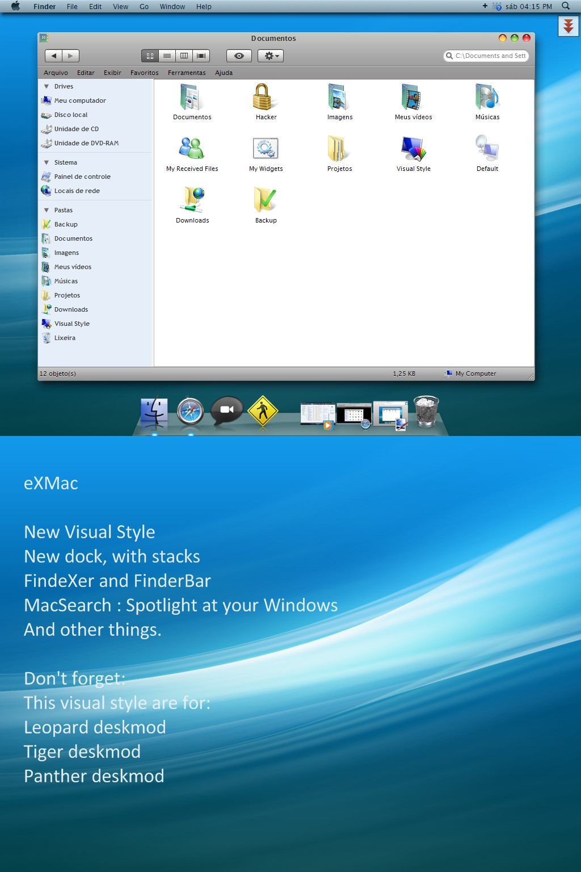The image size is (581, 872).
Task: Open the Trash can in dock
Action: click(x=426, y=412)
